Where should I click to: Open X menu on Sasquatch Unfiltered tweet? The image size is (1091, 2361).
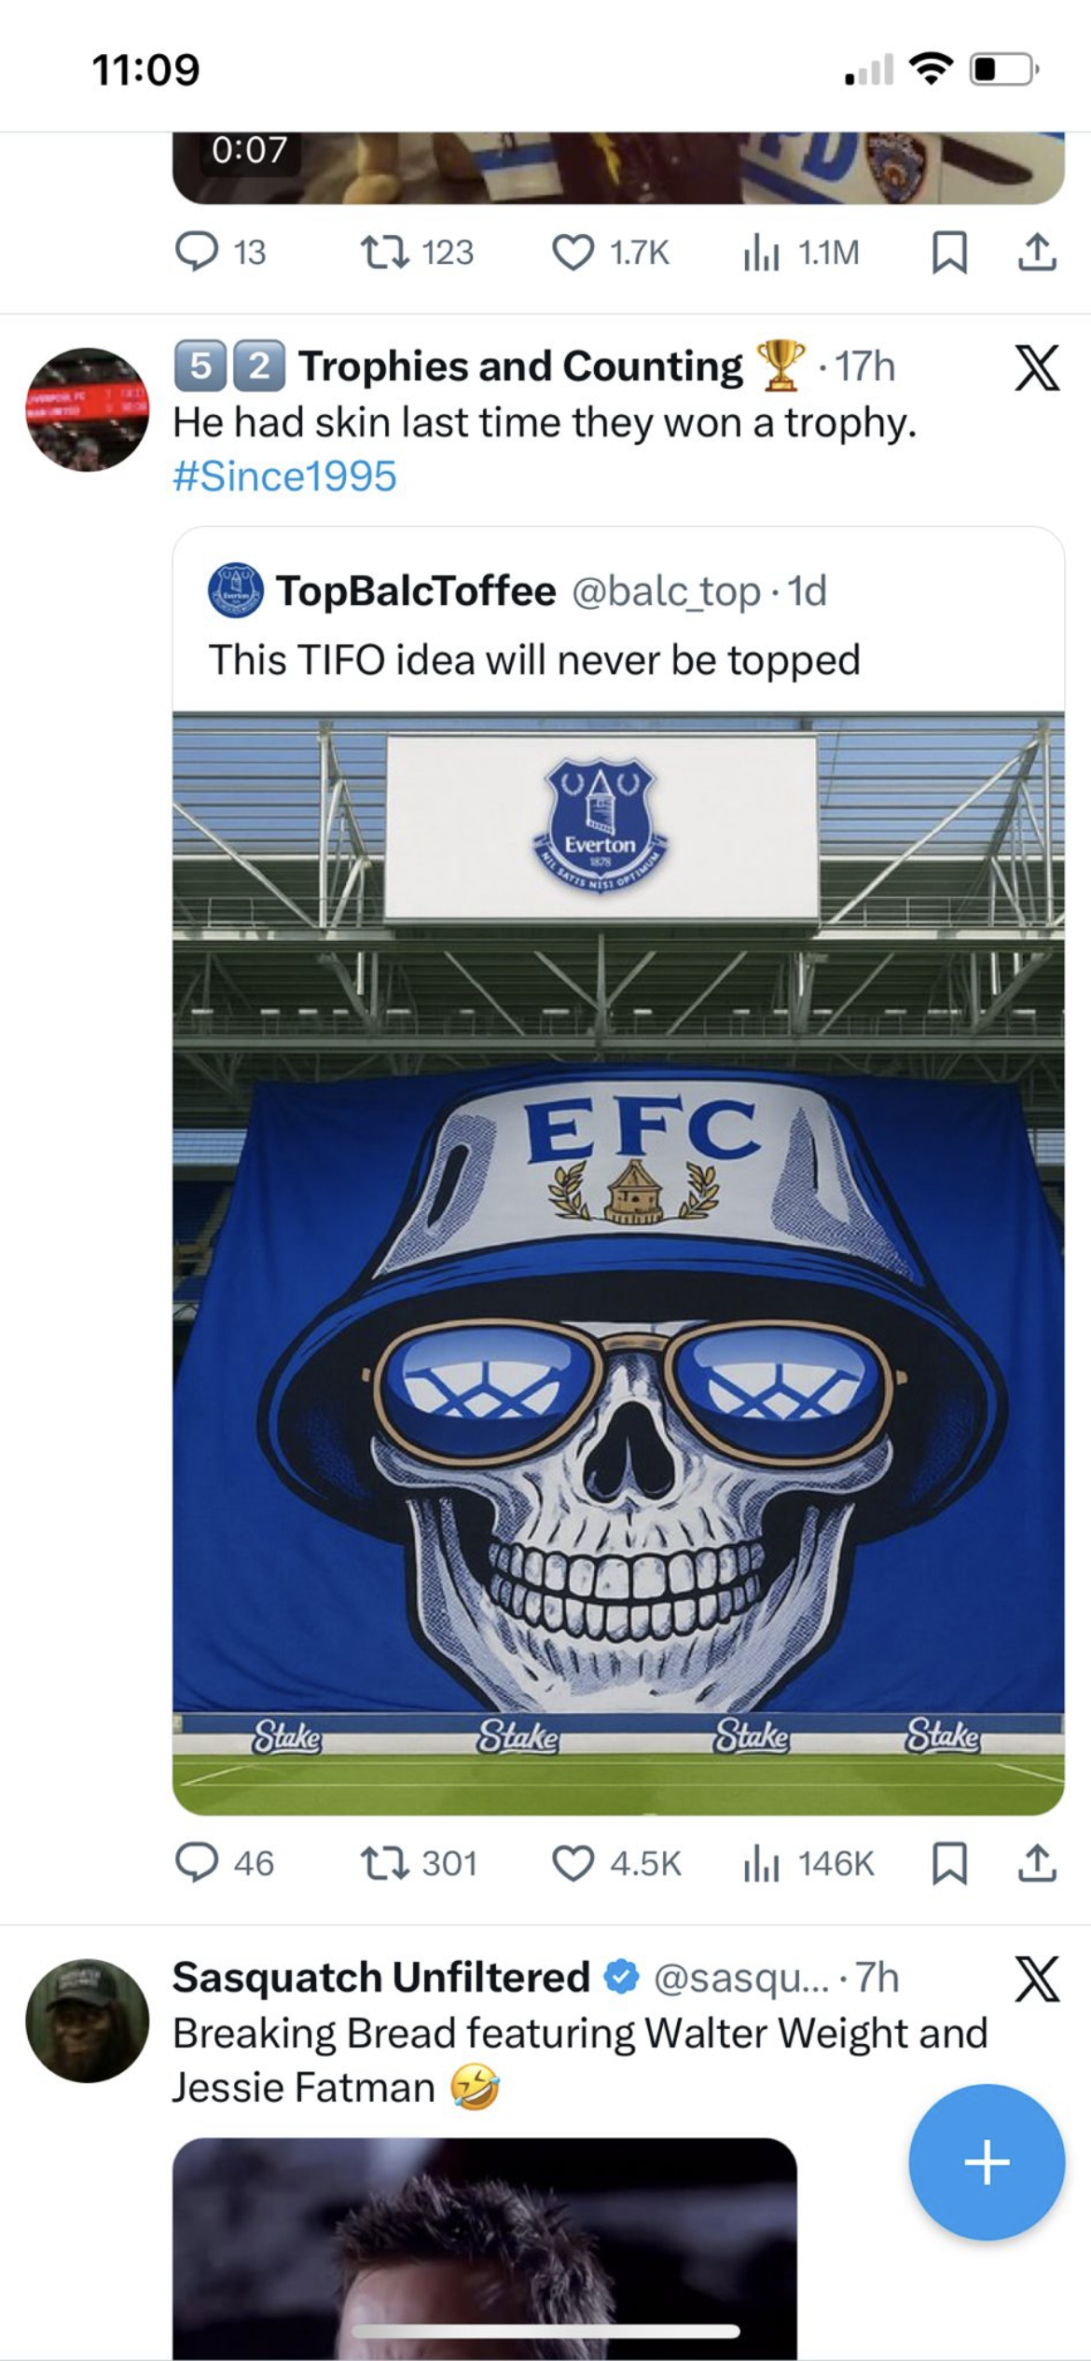pos(1037,1978)
